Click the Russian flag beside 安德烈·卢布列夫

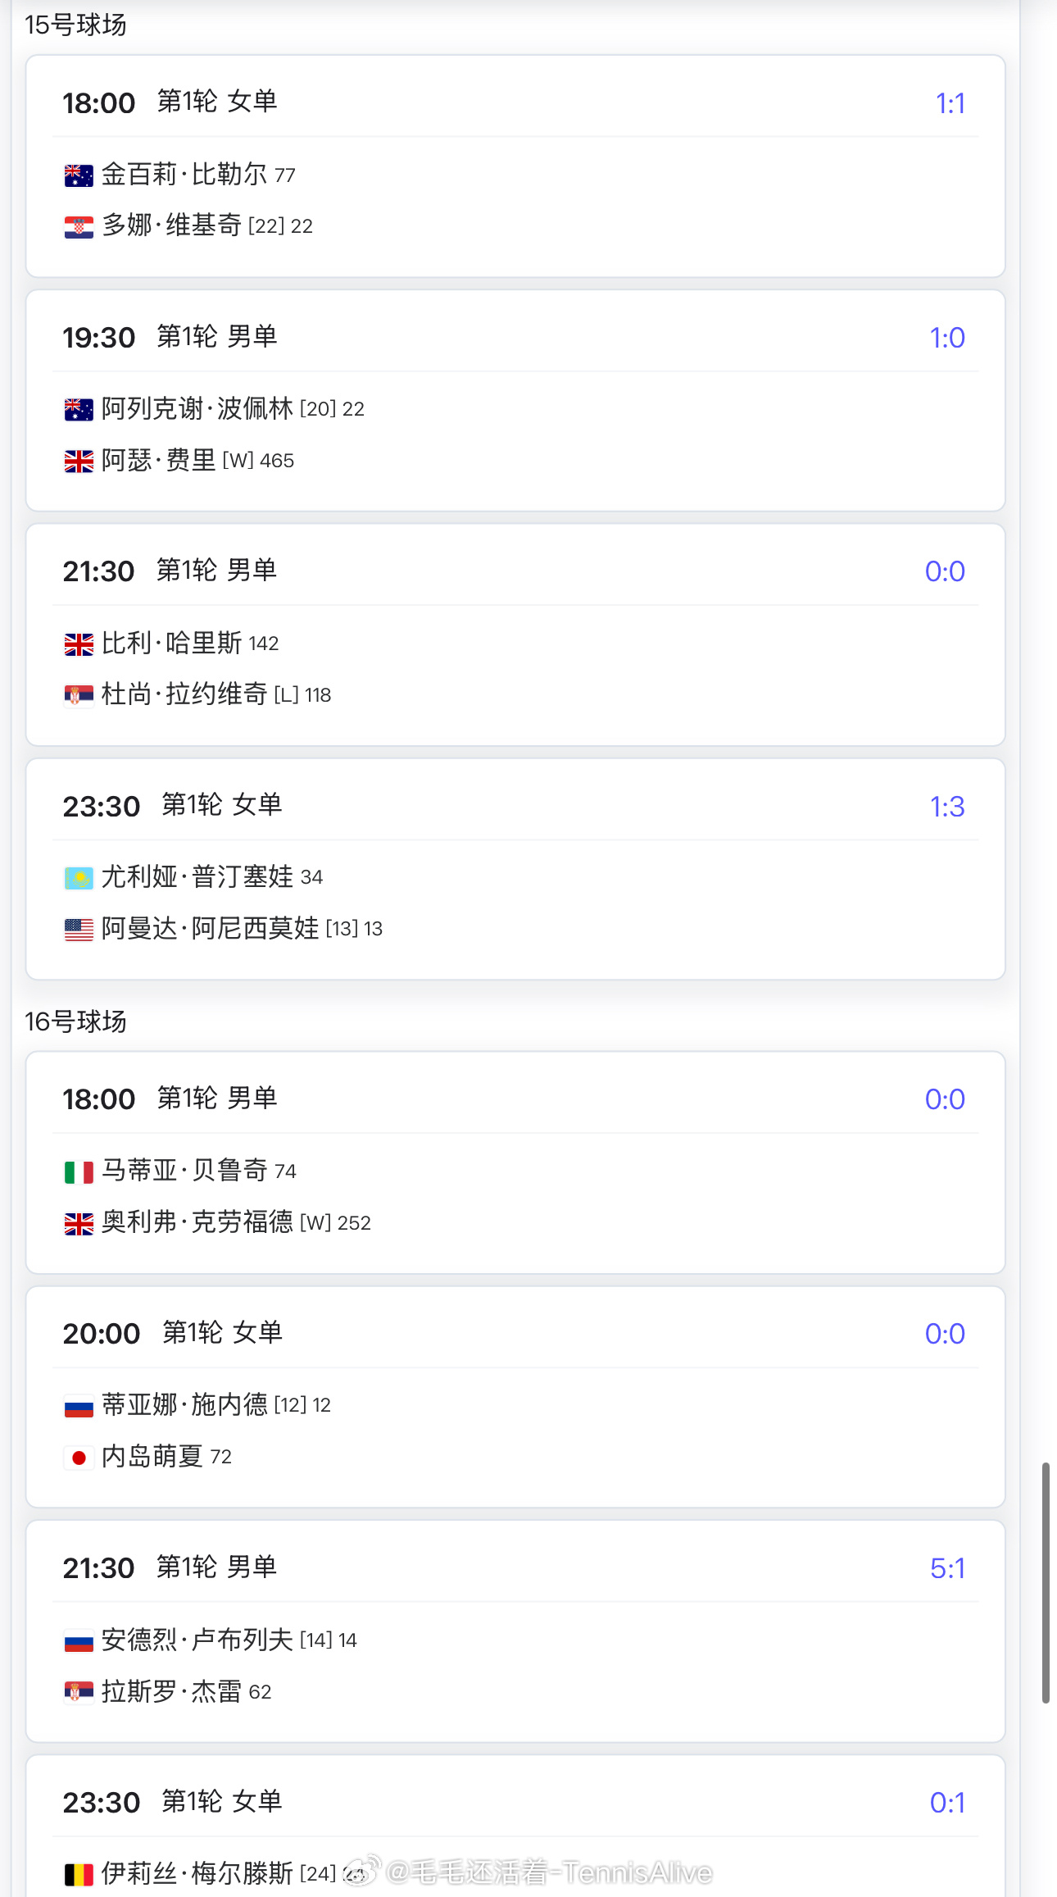point(79,1641)
